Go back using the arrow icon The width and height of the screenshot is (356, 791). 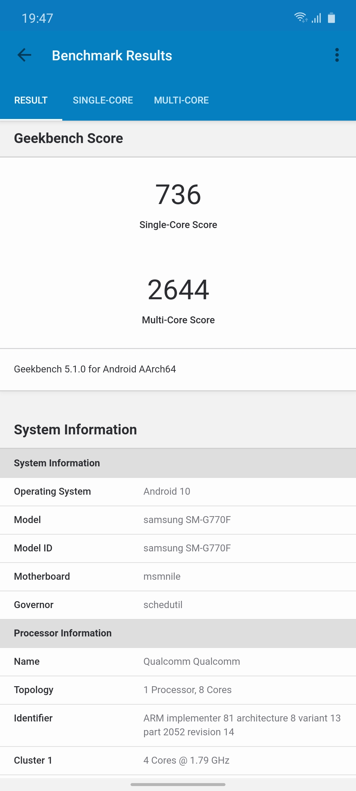click(x=24, y=55)
